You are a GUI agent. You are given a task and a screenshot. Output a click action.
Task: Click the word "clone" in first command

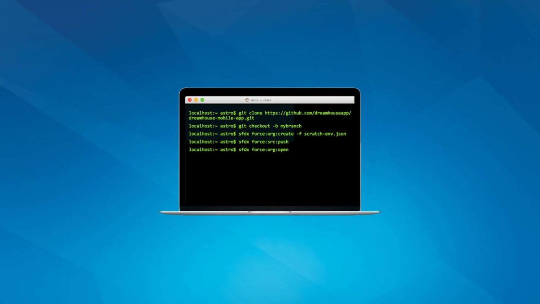coord(255,113)
